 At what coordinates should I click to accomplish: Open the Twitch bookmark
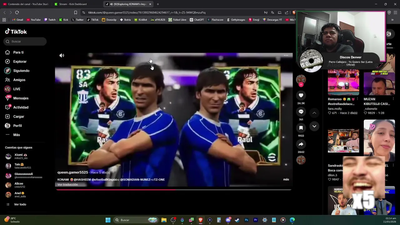[50, 20]
